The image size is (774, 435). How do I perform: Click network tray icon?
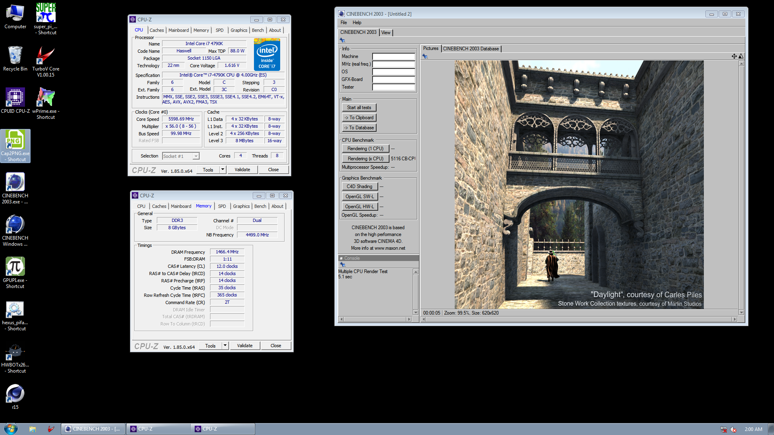(724, 429)
